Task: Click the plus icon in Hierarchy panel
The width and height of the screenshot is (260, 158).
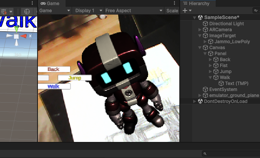Action: pyautogui.click(x=185, y=11)
